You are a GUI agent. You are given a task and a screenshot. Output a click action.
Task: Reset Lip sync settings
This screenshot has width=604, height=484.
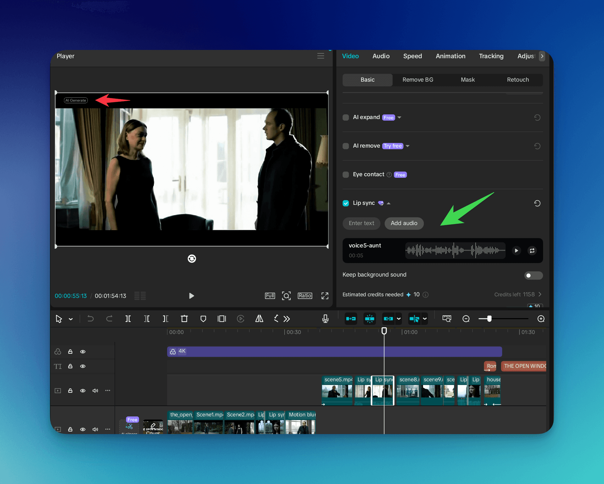537,203
